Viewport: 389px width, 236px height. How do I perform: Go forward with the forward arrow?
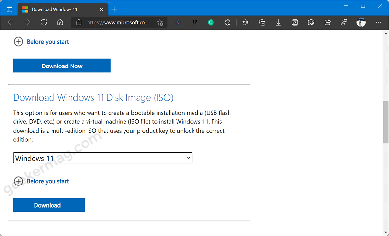coord(27,22)
